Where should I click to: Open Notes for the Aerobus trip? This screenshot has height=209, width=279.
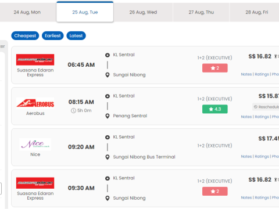(246, 117)
